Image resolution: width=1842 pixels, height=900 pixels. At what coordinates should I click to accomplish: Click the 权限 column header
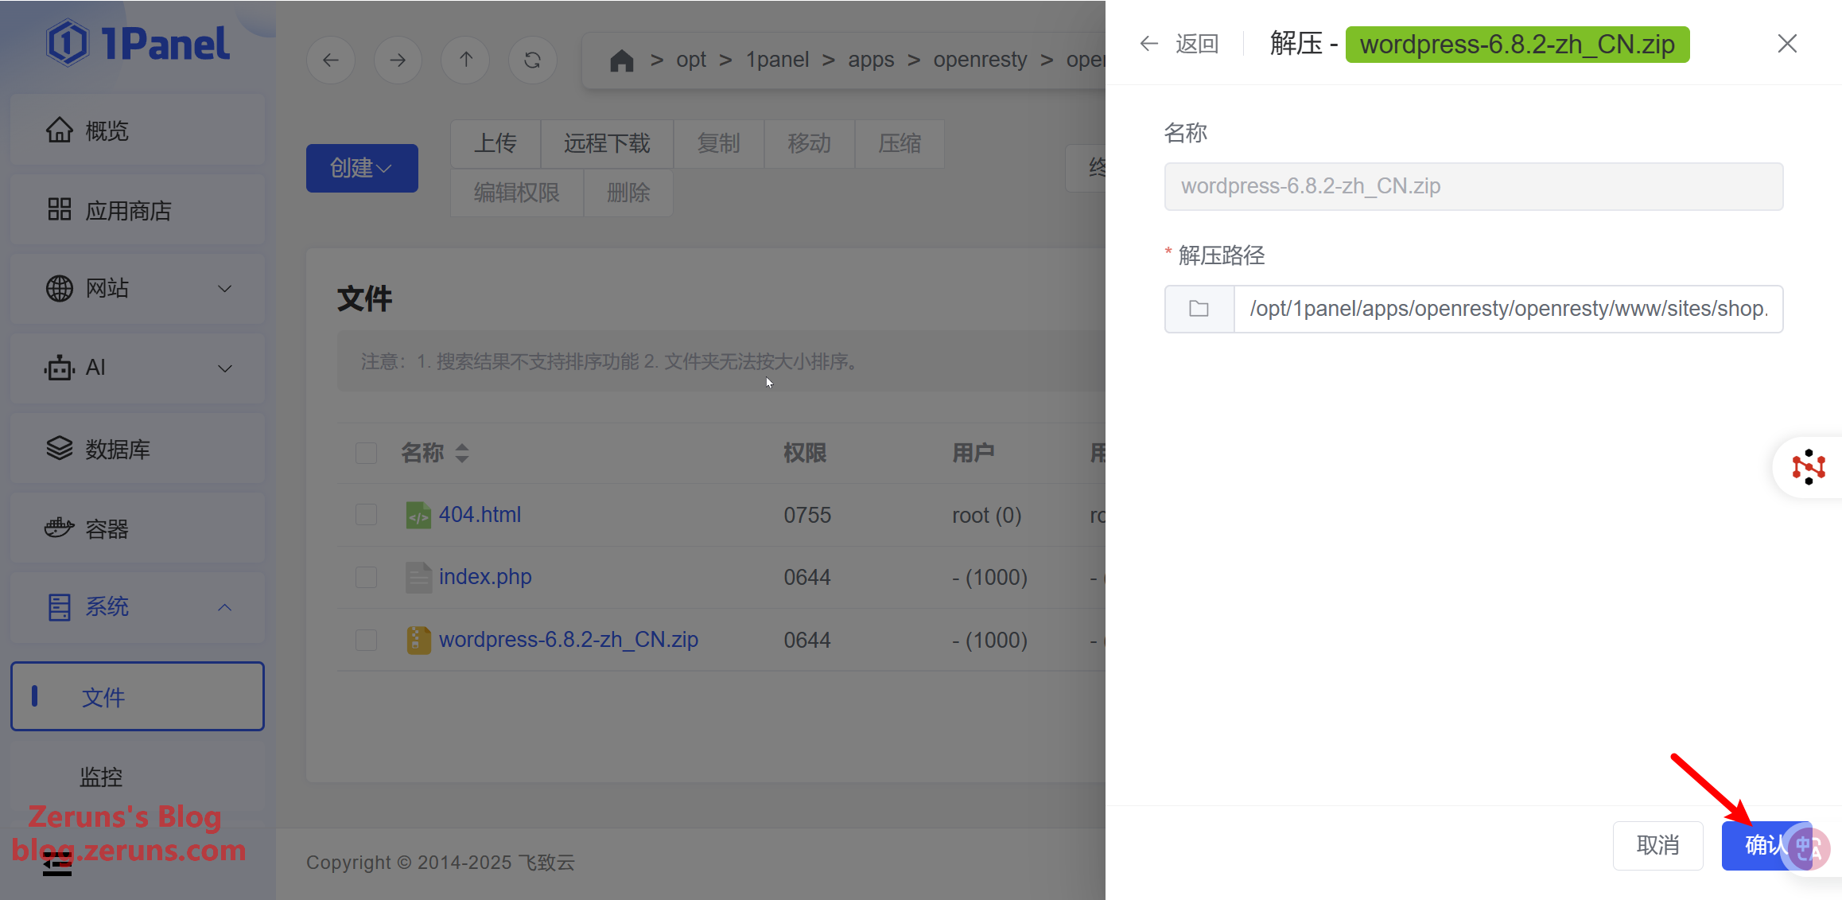805,453
